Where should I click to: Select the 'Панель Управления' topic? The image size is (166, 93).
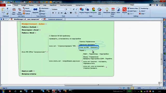(x=87, y=42)
